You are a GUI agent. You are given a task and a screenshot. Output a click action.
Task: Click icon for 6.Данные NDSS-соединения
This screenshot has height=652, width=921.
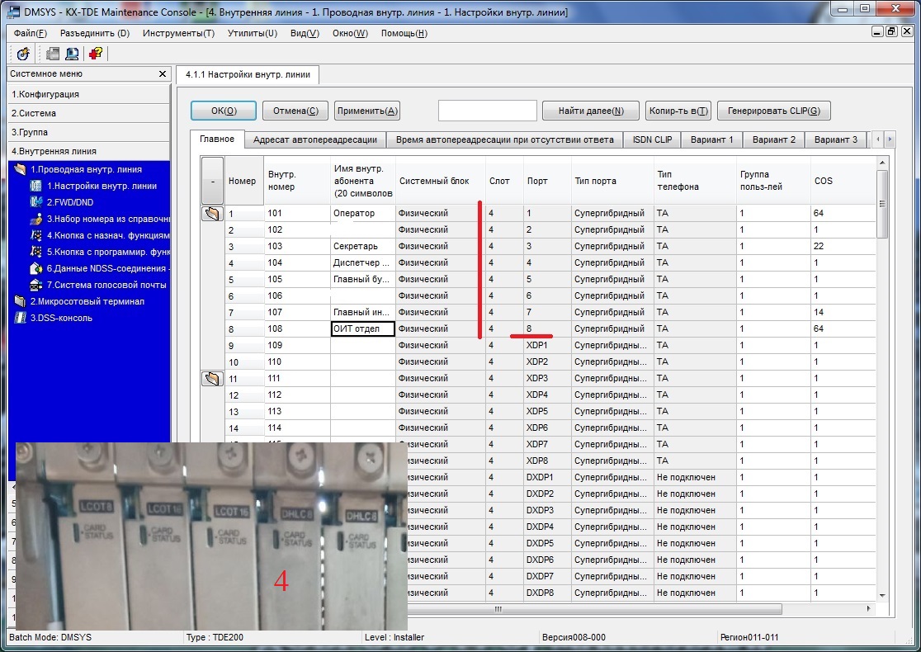pos(35,268)
